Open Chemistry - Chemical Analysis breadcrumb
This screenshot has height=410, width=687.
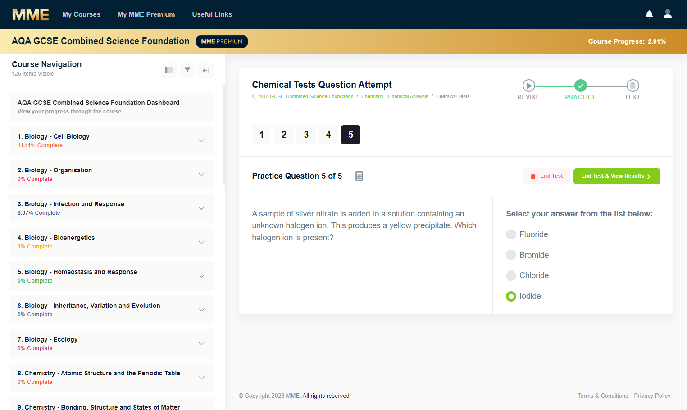click(x=395, y=96)
